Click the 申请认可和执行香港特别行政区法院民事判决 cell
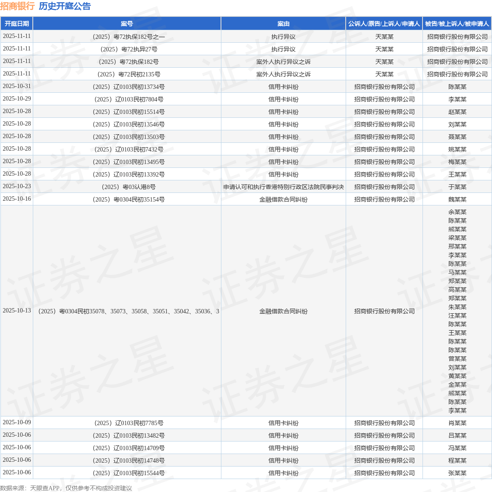The width and height of the screenshot is (492, 492). click(284, 187)
